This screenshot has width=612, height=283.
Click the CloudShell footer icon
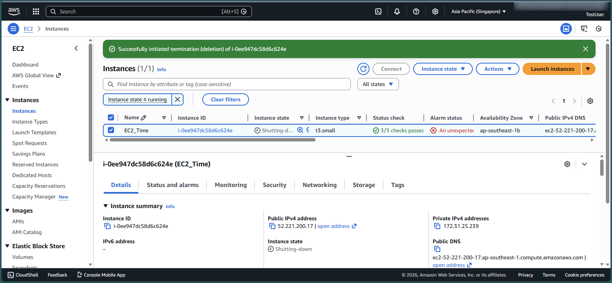click(x=11, y=275)
